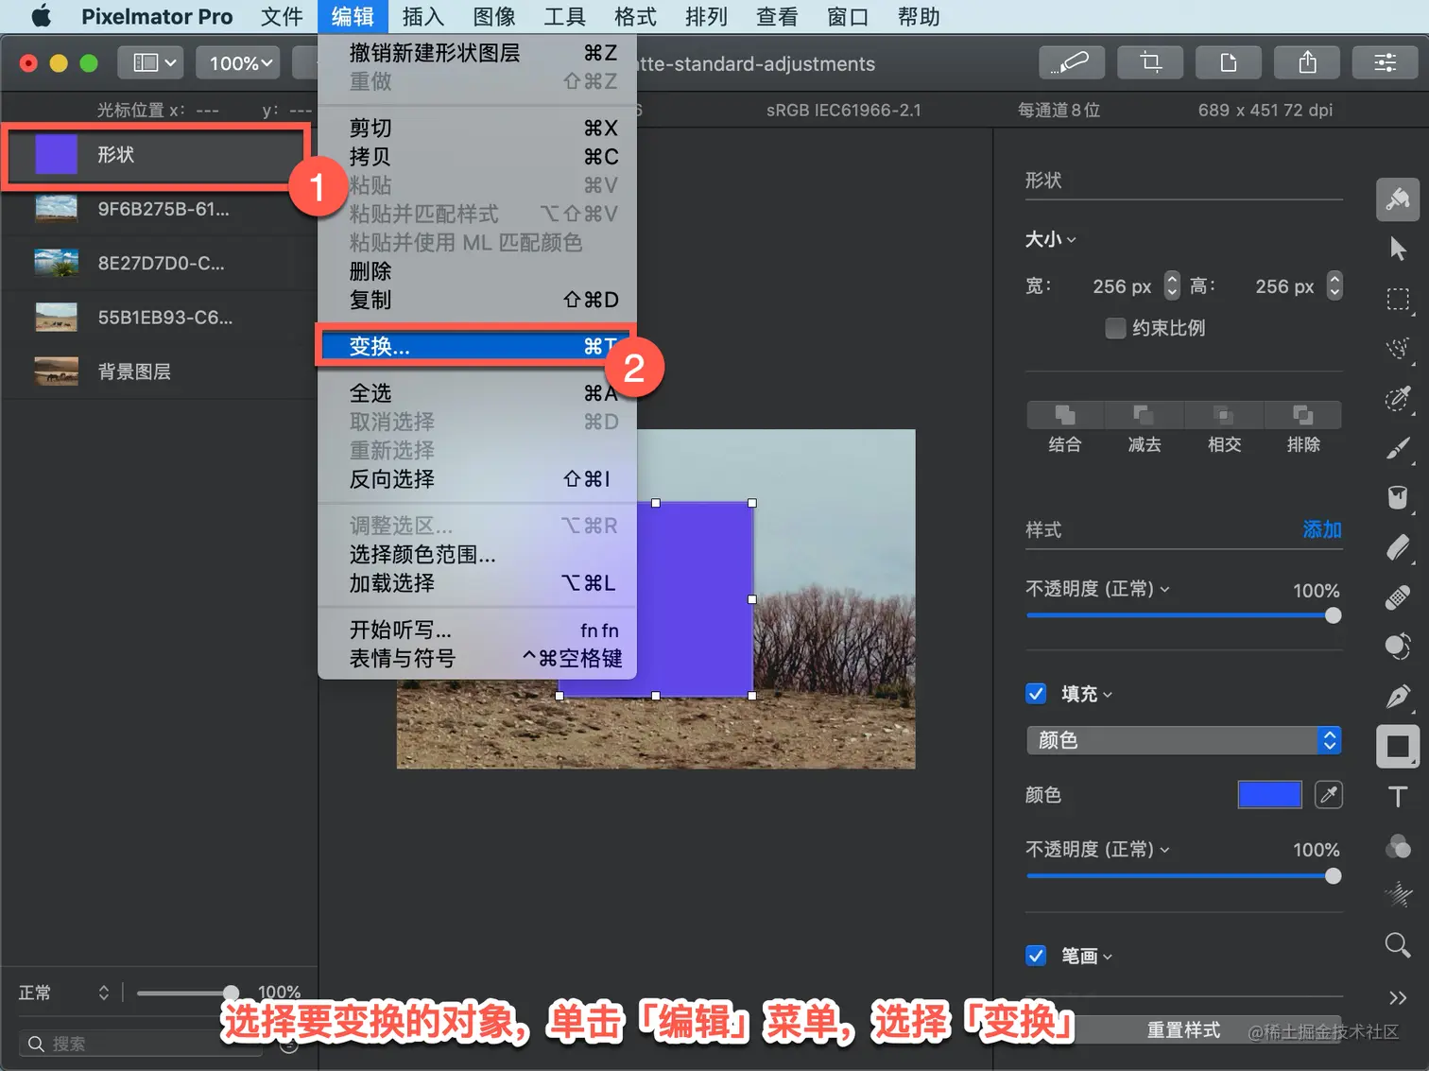
Task: Click the Share button in the top toolbar
Action: [1307, 63]
